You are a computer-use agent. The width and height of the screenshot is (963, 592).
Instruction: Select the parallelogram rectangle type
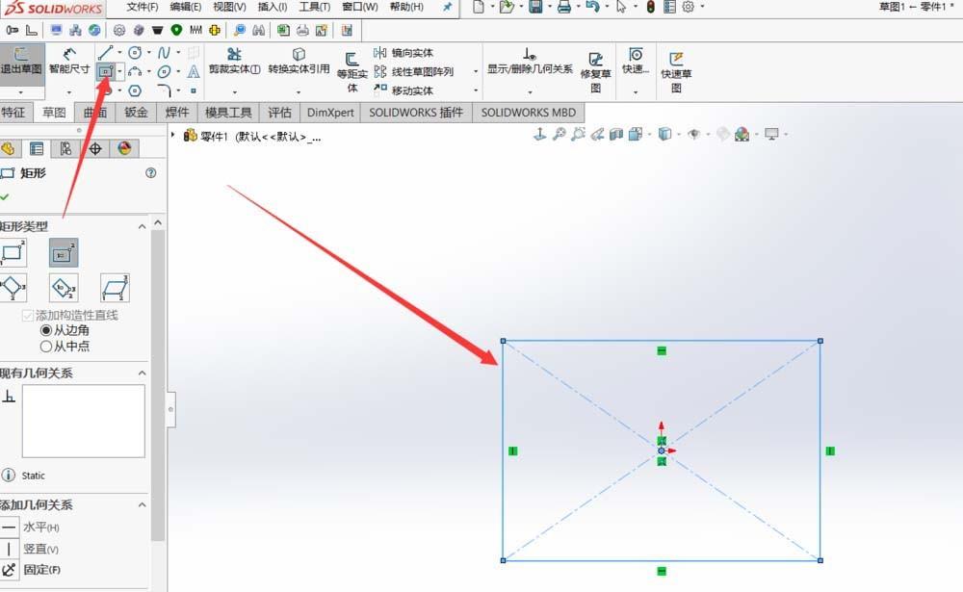(x=115, y=287)
